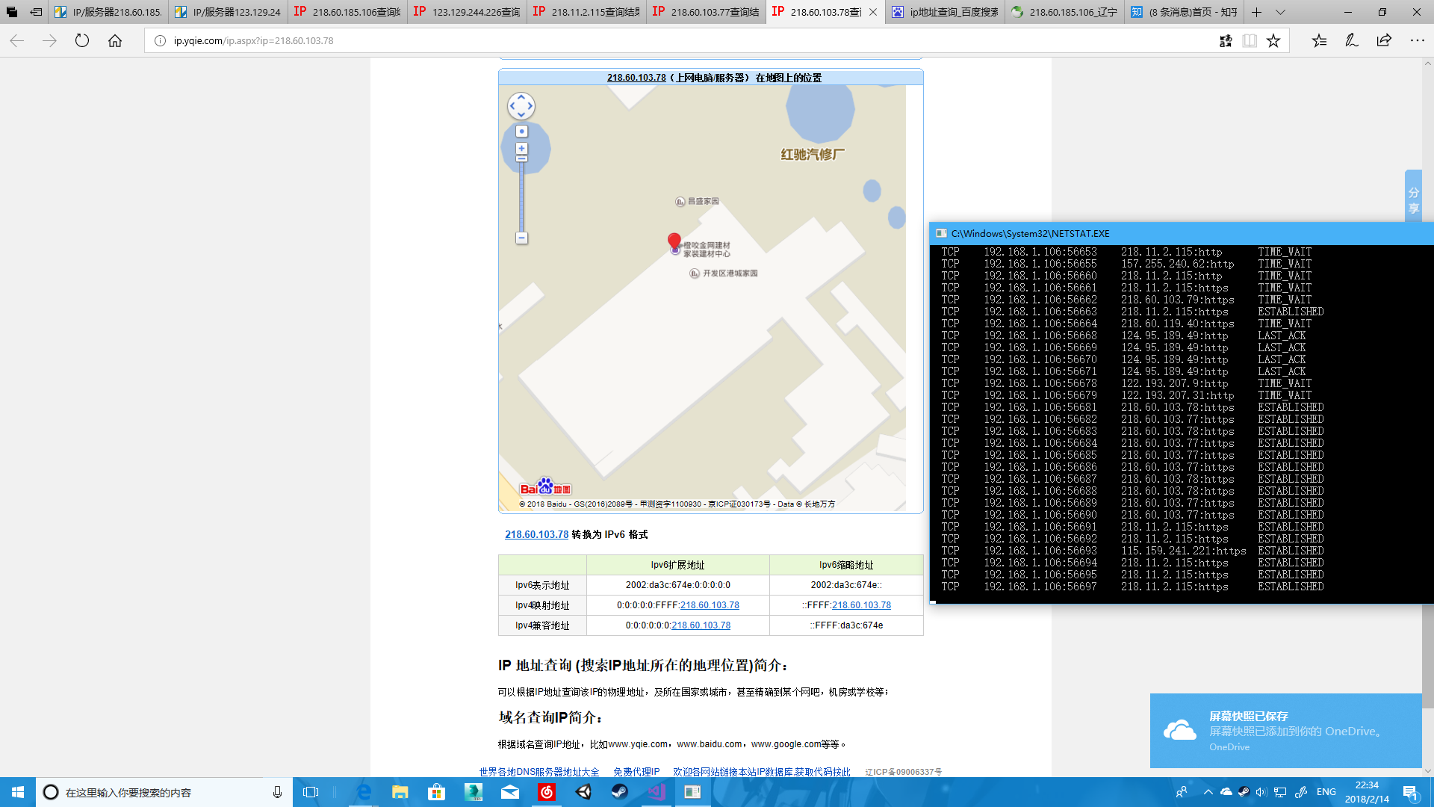Open Edge settings and more menu
This screenshot has width=1434, height=807.
click(x=1417, y=41)
